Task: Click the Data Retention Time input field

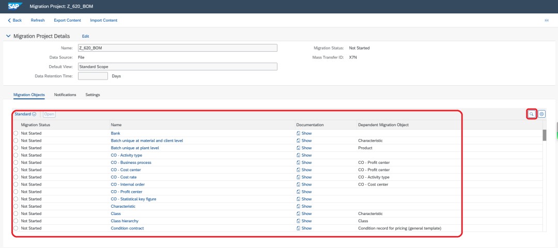Action: point(93,76)
